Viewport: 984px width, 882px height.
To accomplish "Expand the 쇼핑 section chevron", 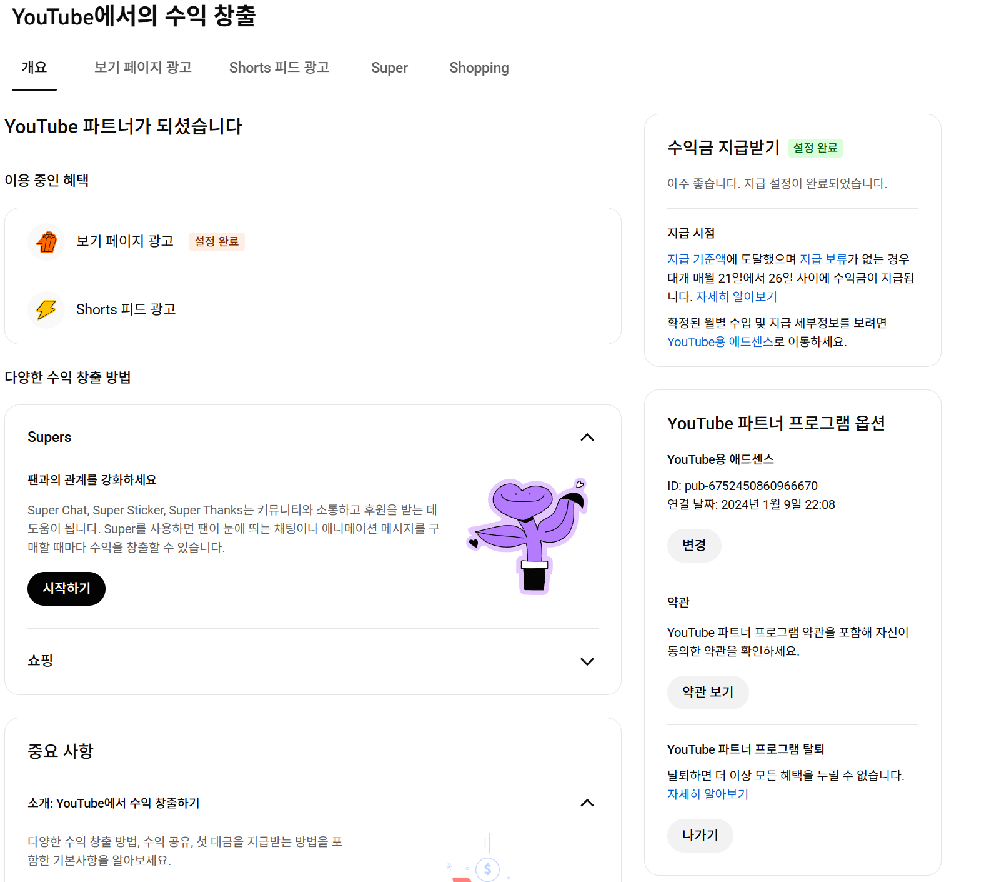I will (587, 661).
